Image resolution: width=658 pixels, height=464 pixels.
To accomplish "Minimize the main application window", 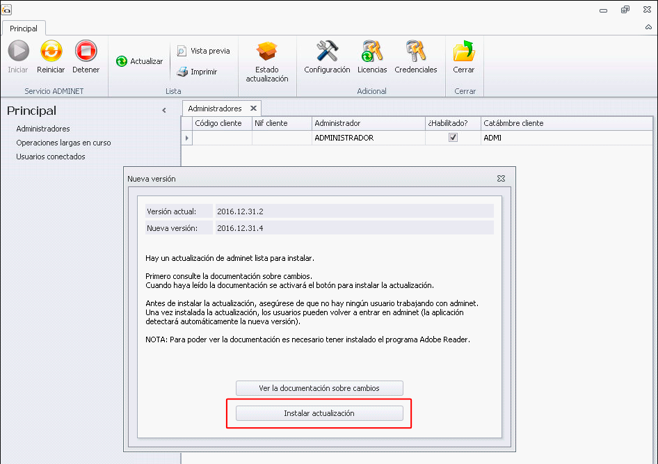I will (x=604, y=10).
